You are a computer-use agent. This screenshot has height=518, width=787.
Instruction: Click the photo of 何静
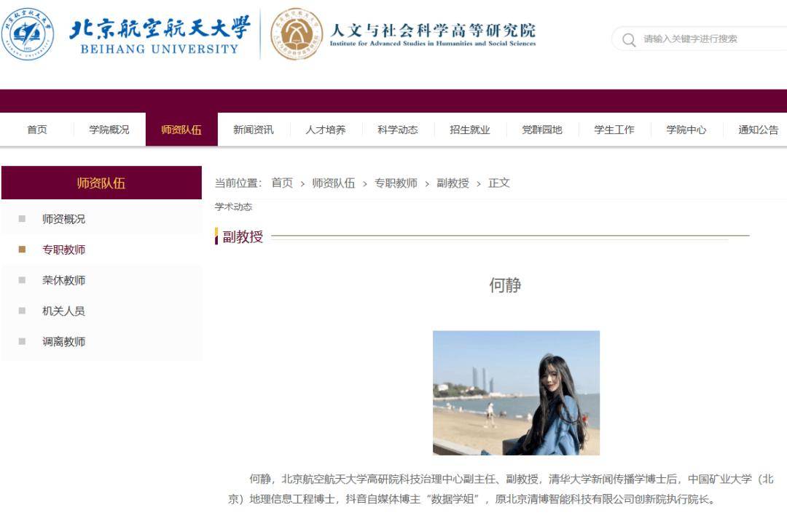[516, 393]
